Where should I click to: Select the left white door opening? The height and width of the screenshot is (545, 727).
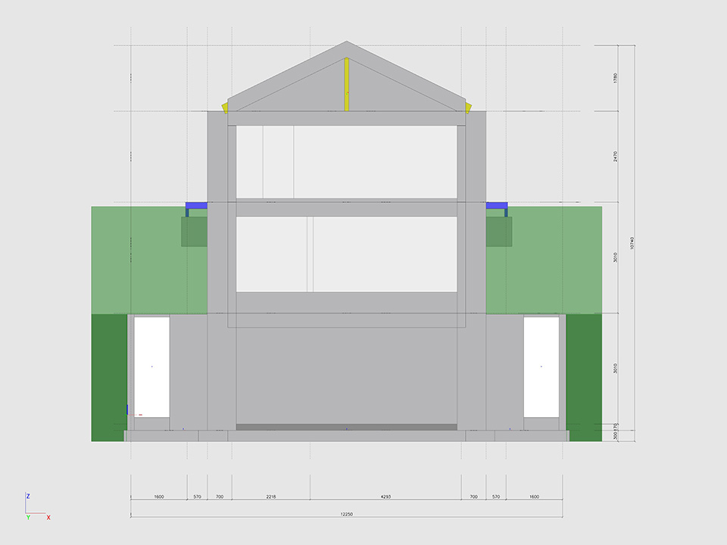151,367
